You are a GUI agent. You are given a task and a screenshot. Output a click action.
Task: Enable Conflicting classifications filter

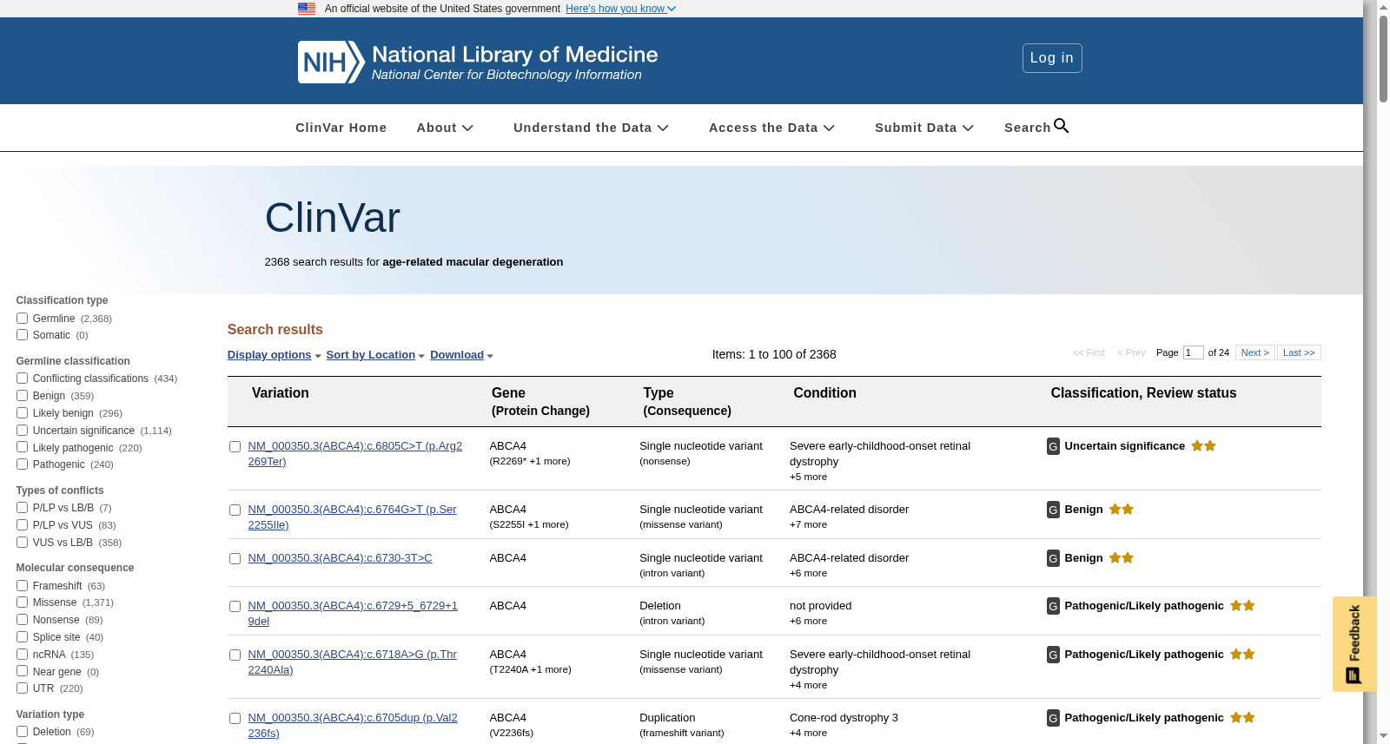click(22, 379)
